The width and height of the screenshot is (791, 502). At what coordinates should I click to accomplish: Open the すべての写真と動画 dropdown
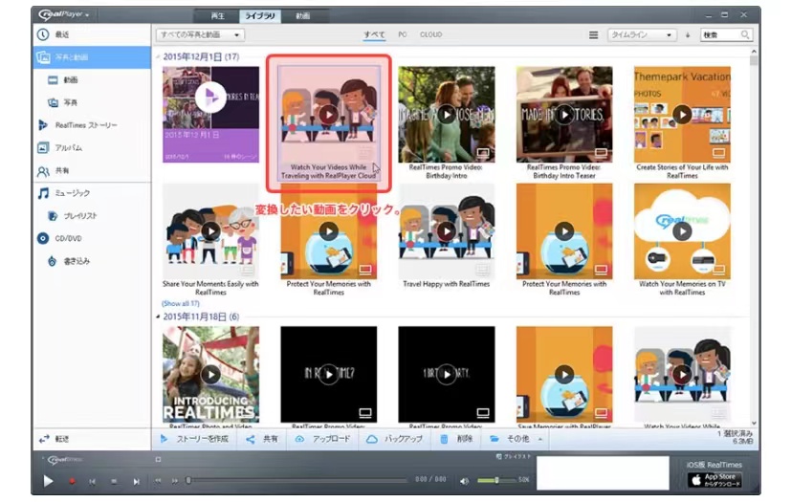point(200,34)
